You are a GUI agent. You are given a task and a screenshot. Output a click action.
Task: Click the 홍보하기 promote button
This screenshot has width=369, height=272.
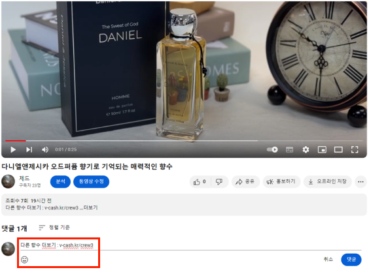(x=281, y=181)
